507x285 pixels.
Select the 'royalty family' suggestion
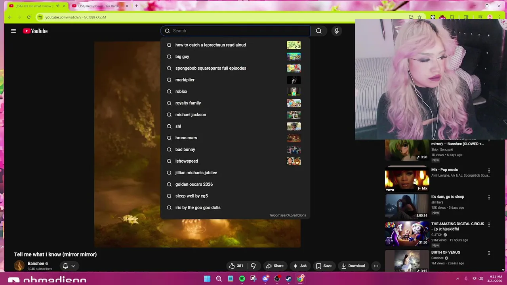tap(235, 103)
